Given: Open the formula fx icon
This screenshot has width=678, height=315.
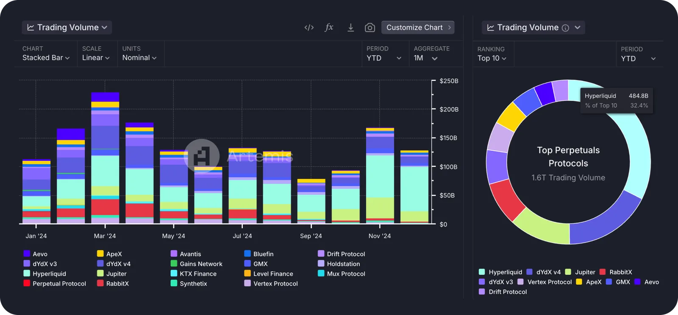Looking at the screenshot, I should (329, 28).
